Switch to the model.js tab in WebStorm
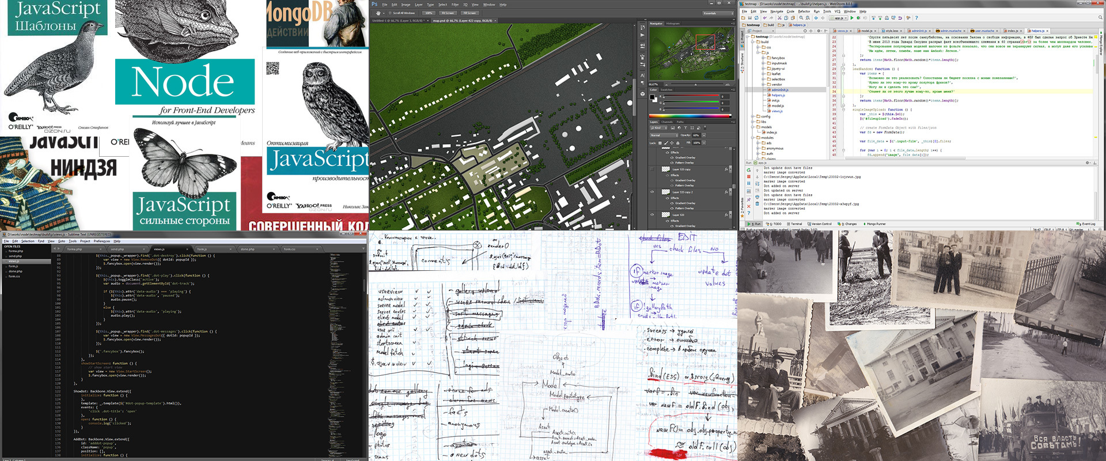This screenshot has height=461, width=1106. [866, 31]
